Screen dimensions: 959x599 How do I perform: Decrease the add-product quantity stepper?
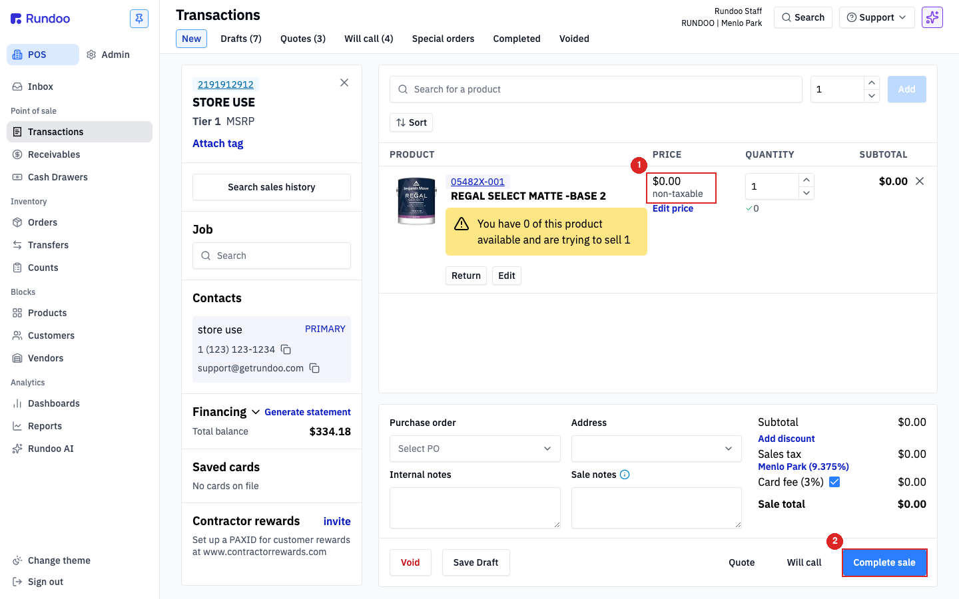(x=872, y=96)
